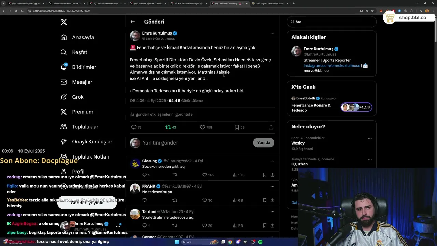Share the main post via share icon
437x246 pixels.
[271, 127]
